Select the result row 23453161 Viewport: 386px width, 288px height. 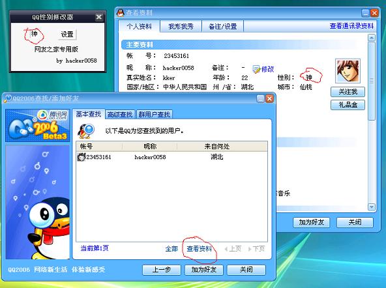click(x=171, y=157)
